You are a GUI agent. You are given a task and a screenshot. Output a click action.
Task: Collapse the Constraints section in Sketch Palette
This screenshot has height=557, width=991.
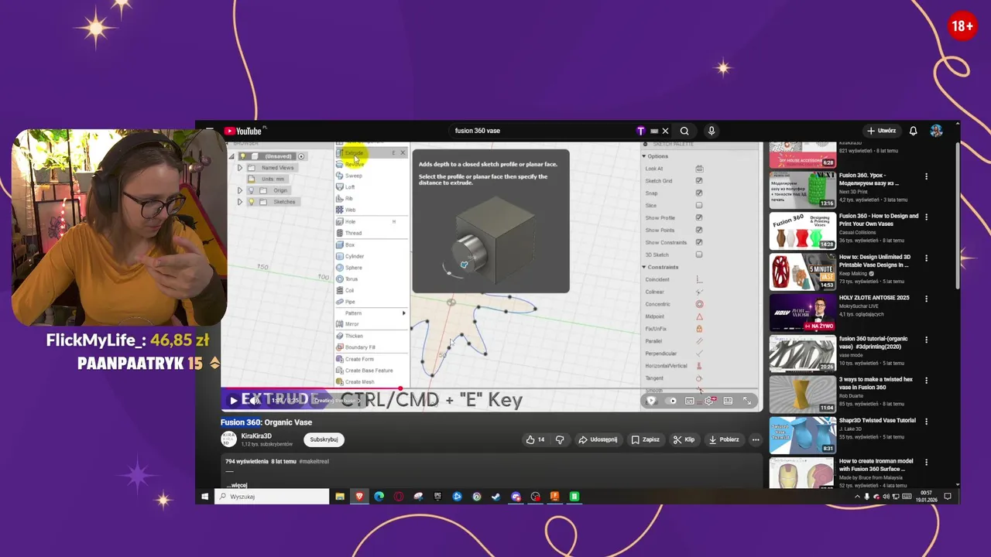[643, 267]
